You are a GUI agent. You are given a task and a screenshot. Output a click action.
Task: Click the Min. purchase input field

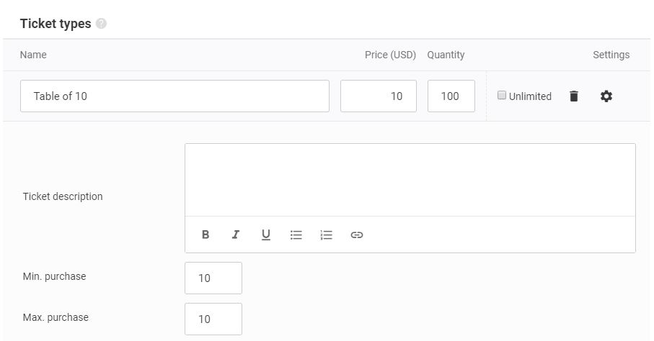click(x=213, y=278)
